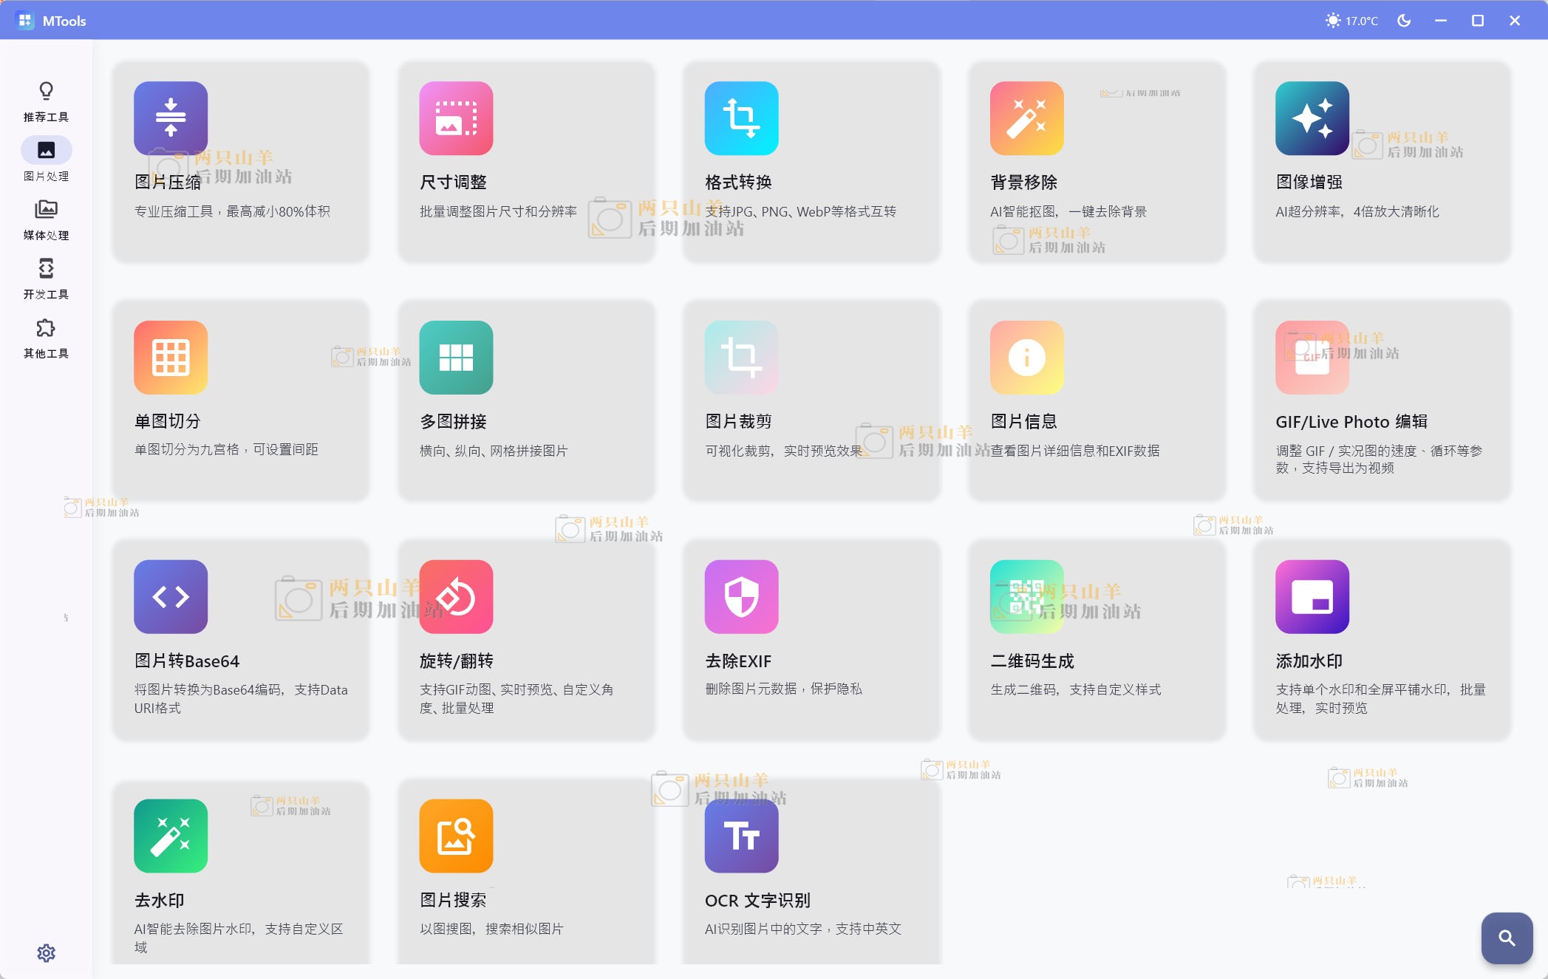Open the 图片搜索 image search icon
Viewport: 1548px width, 979px height.
(456, 836)
